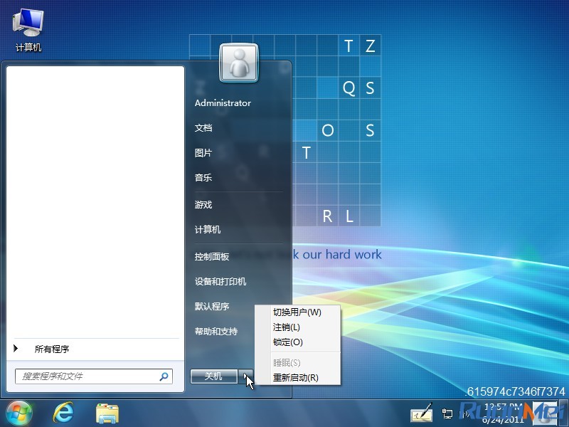Image resolution: width=569 pixels, height=427 pixels.
Task: Select 重新启动(R) option
Action: coord(297,378)
